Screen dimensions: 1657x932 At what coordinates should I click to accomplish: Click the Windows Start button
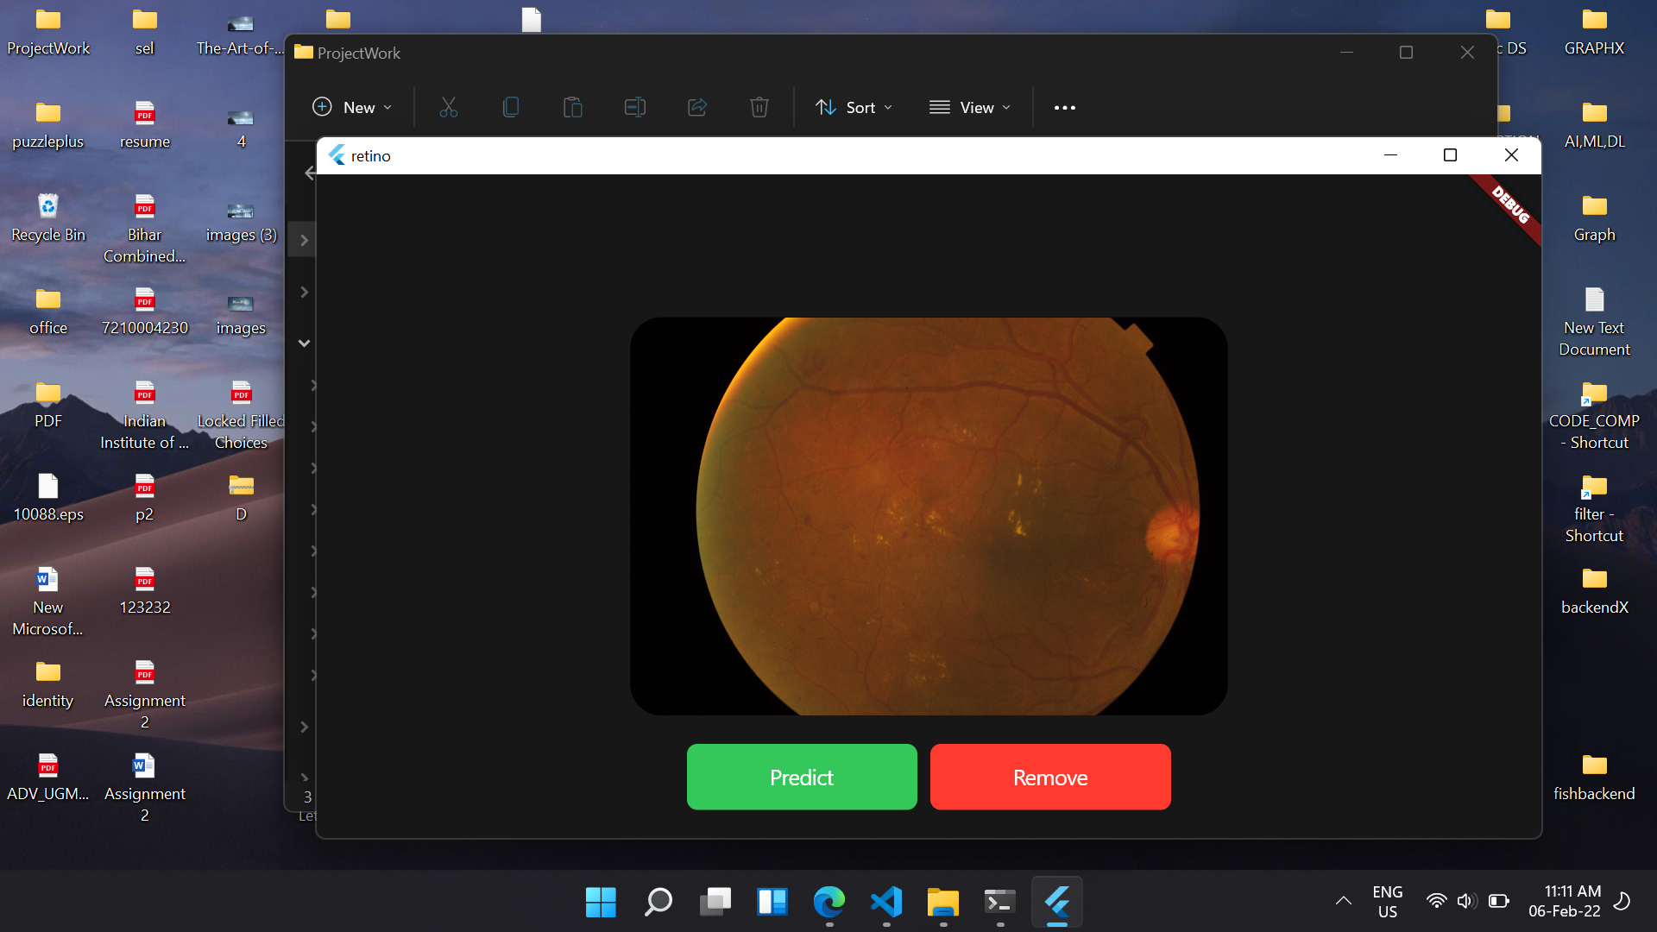tap(601, 902)
